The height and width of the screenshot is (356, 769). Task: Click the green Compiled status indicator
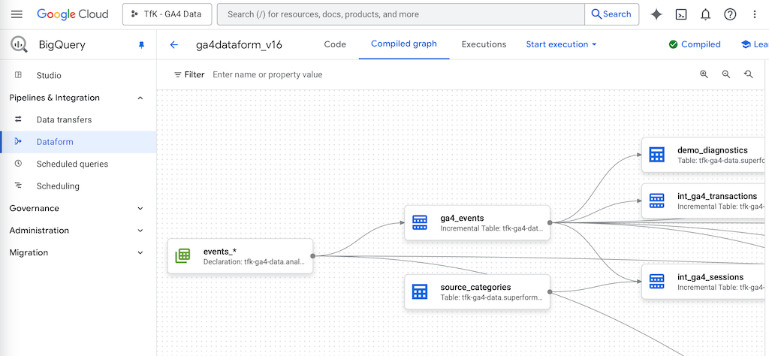[695, 44]
